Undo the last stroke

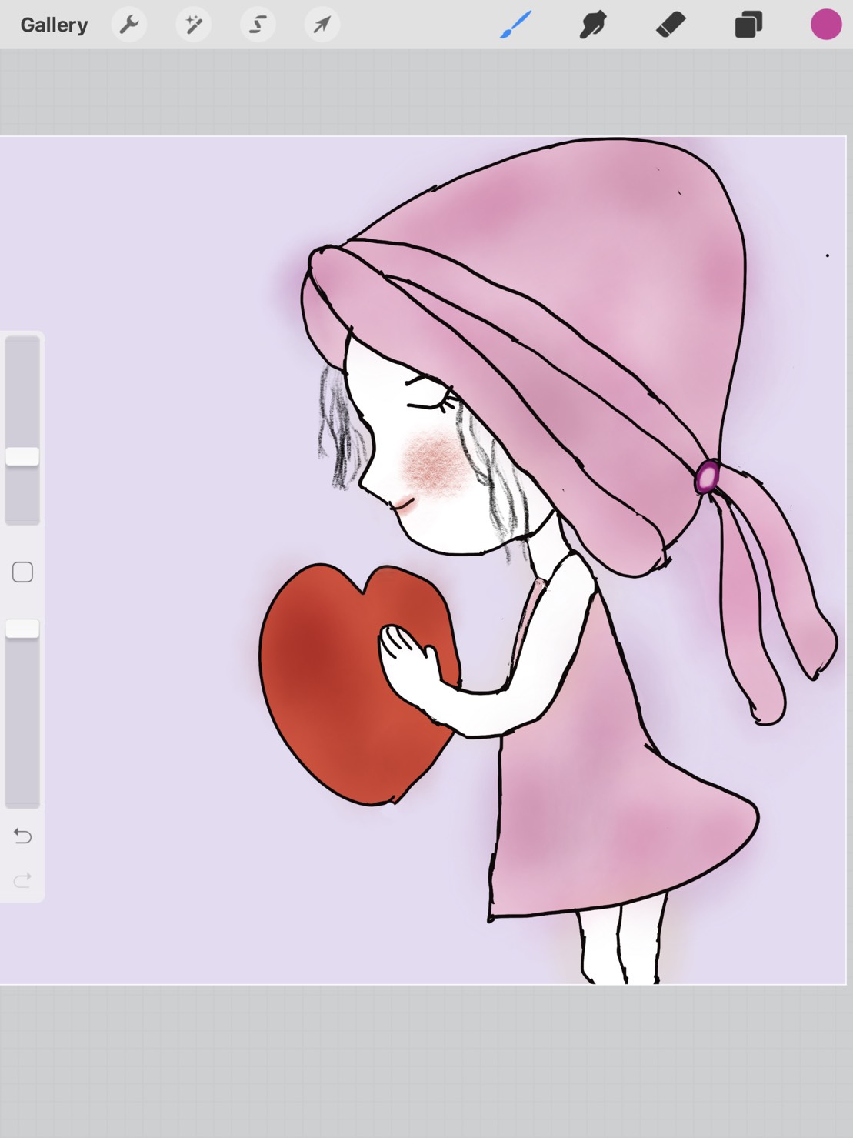pos(22,836)
